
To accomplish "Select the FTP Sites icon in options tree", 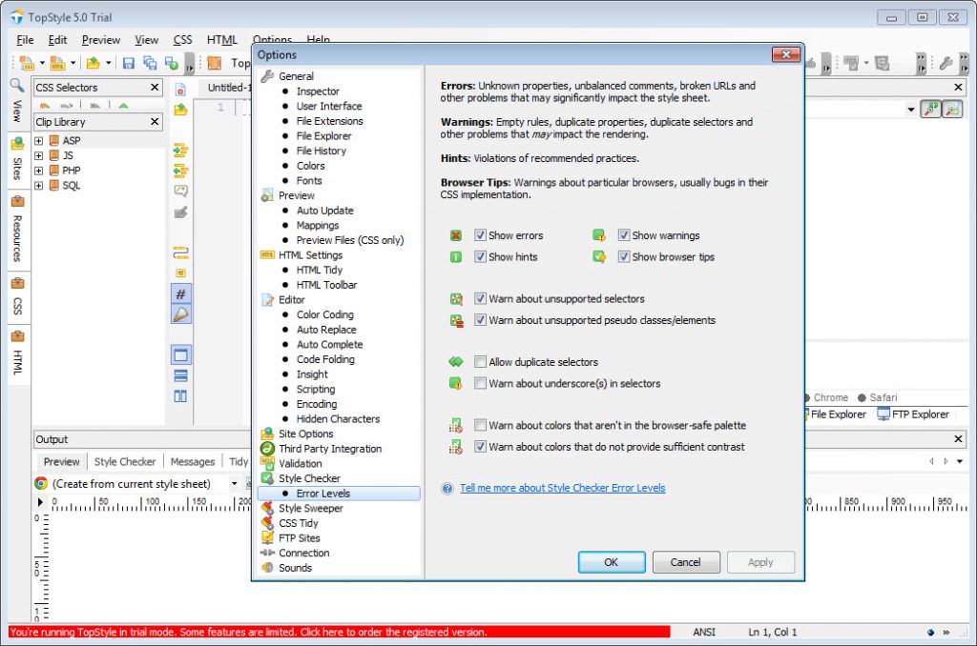I will [x=267, y=538].
